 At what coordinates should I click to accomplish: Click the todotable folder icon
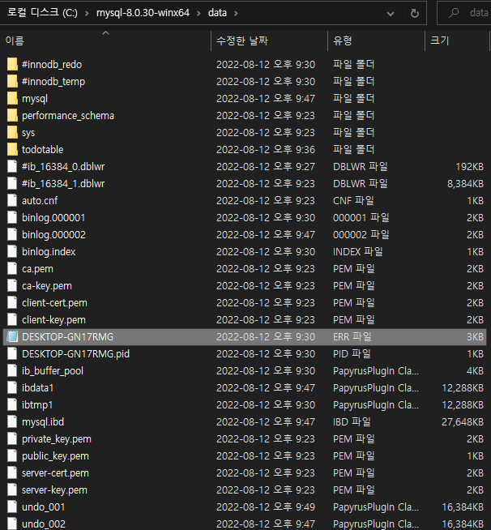pyautogui.click(x=12, y=149)
